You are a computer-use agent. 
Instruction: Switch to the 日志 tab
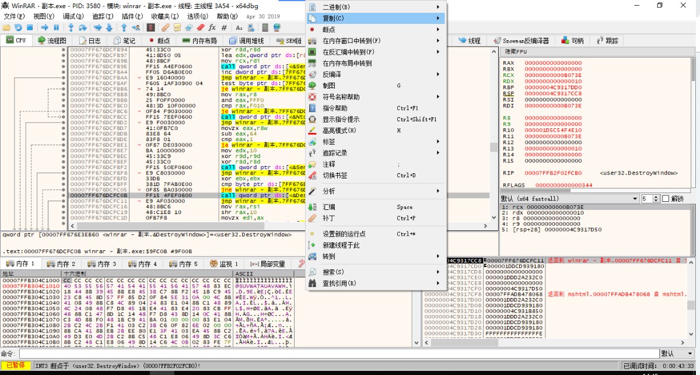[x=89, y=41]
